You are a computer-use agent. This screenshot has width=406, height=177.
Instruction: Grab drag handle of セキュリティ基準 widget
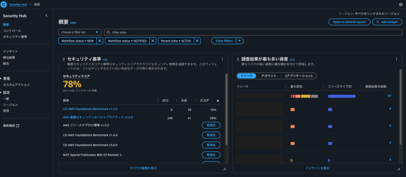point(64,59)
